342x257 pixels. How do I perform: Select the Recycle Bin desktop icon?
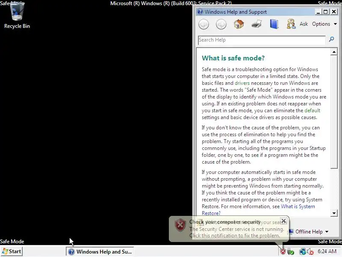pos(17,15)
